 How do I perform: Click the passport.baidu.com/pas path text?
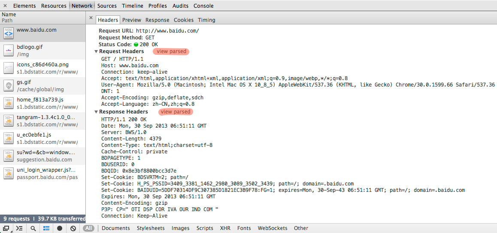coord(47,177)
